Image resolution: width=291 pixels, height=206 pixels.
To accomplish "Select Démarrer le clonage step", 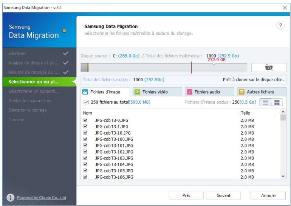I will tap(39, 110).
